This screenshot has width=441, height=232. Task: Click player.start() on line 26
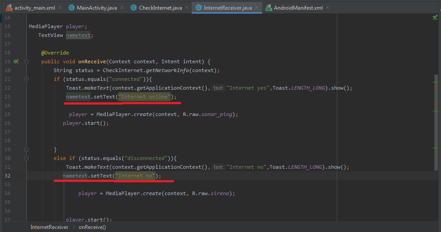pos(86,123)
